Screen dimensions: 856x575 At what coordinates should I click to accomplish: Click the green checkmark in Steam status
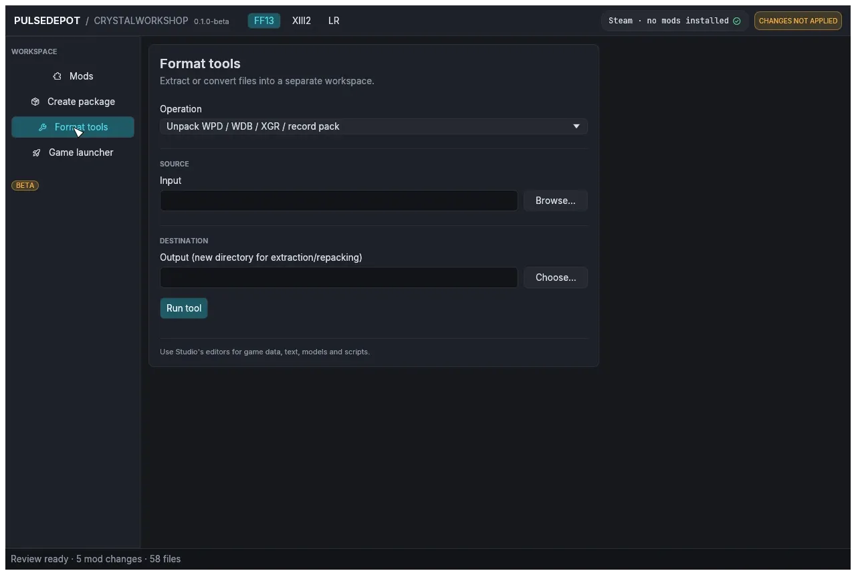click(x=737, y=21)
